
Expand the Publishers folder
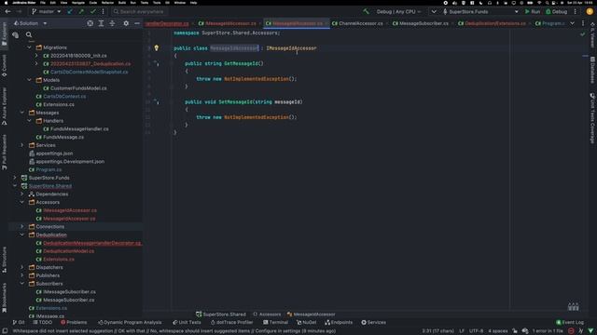point(22,275)
